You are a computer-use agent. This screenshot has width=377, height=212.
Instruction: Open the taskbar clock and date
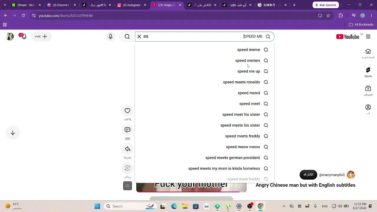(x=360, y=206)
